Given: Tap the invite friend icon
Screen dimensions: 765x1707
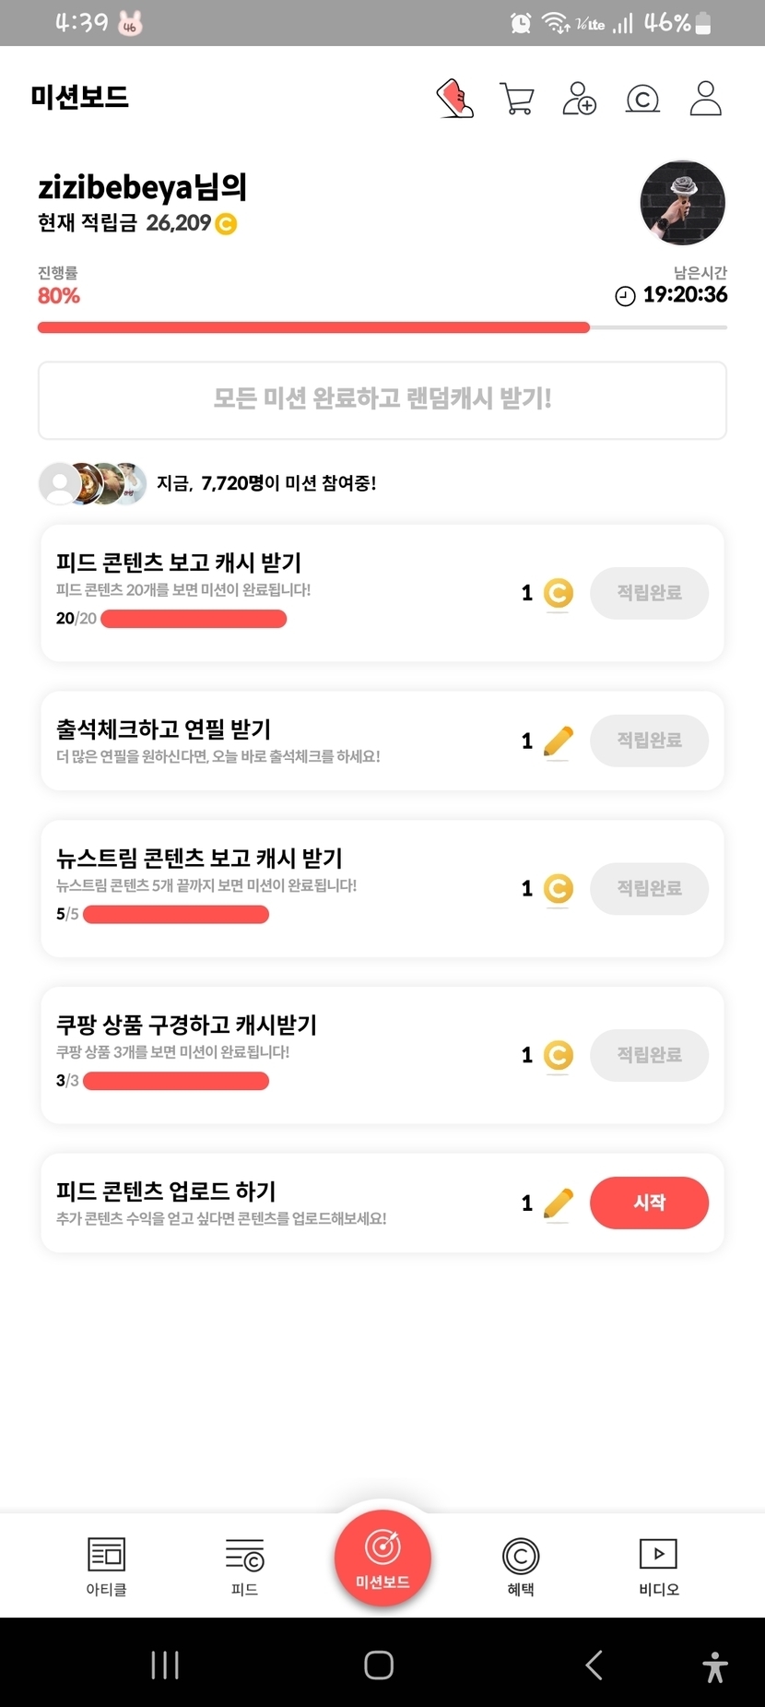Looking at the screenshot, I should click(x=579, y=99).
